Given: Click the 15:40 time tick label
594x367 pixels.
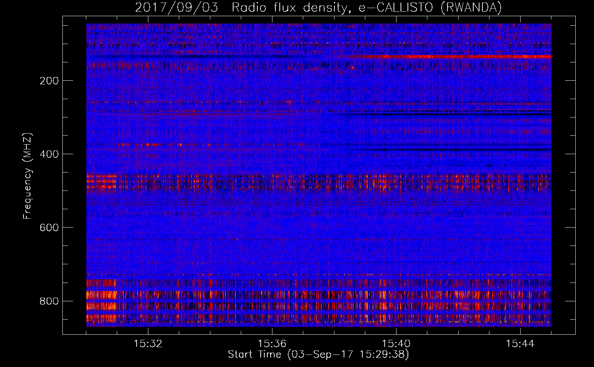Looking at the screenshot, I should [x=396, y=344].
